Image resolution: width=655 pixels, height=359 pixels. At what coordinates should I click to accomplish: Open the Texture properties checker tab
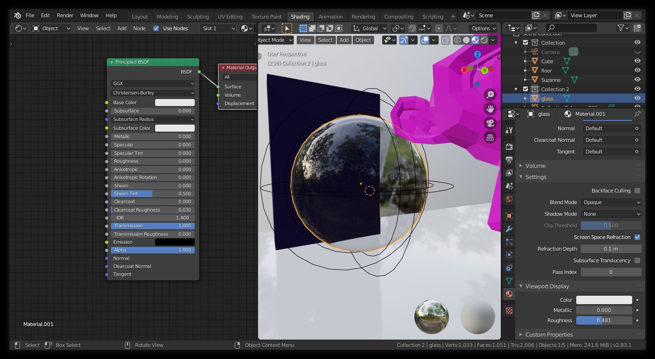pos(509,310)
